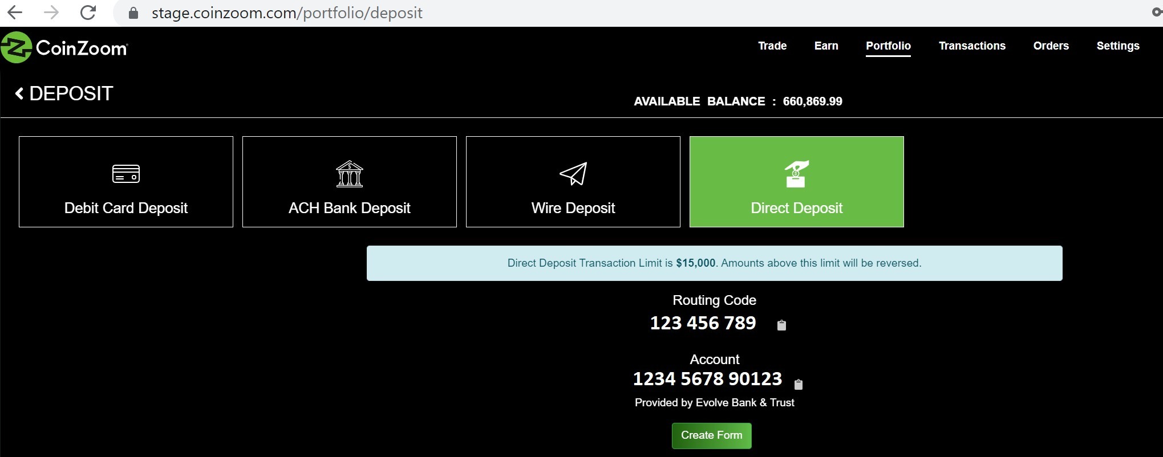The height and width of the screenshot is (457, 1163).
Task: Click the CoinZoom brand name text
Action: (x=82, y=48)
